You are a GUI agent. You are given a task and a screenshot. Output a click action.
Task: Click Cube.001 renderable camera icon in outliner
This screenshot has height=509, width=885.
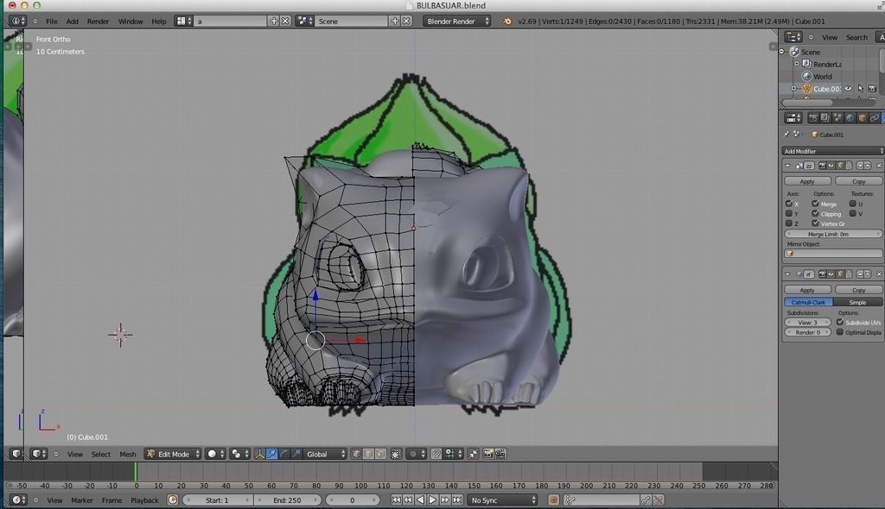872,89
